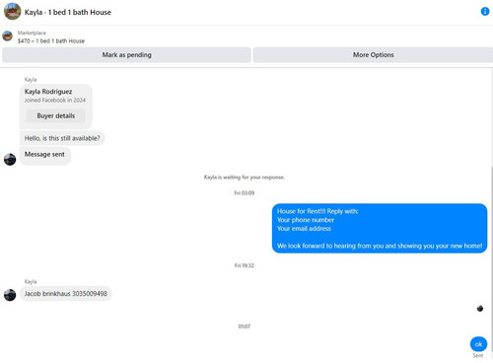View Buyer details for Kayla Rodriguez
This screenshot has height=363, width=493.
56,115
